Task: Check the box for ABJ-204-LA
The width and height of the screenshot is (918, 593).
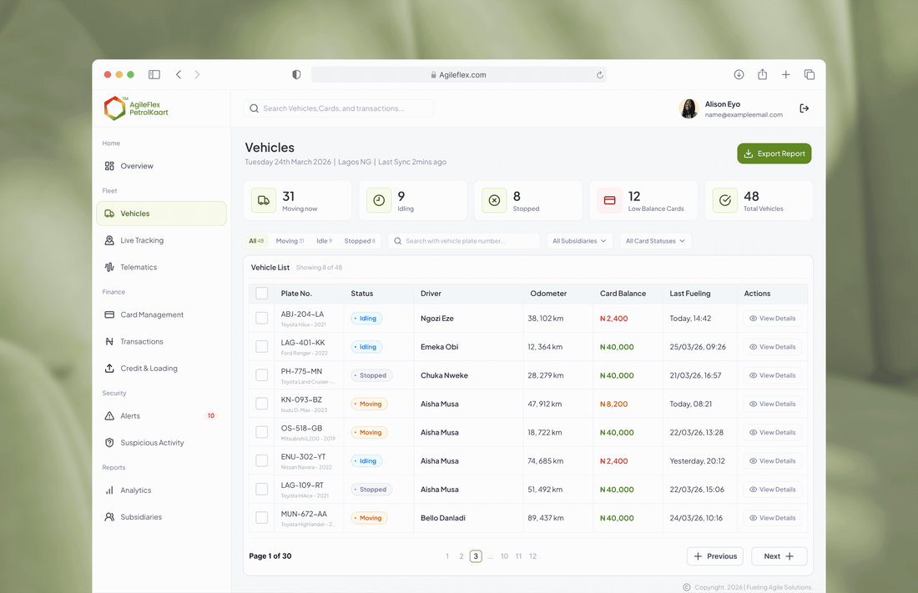Action: (262, 319)
